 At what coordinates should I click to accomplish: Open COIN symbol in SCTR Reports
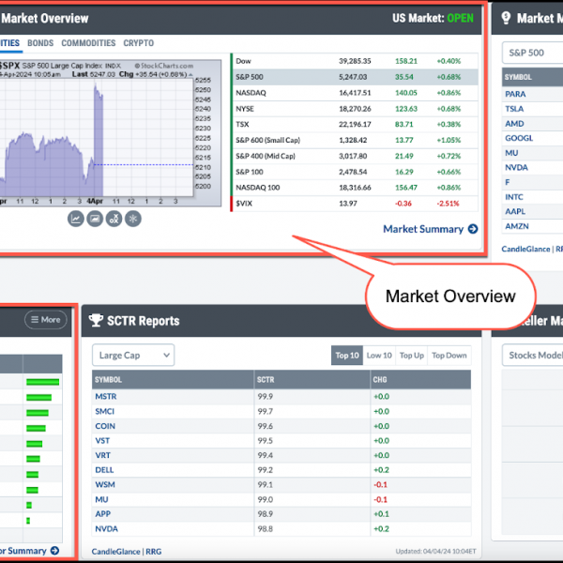(x=105, y=426)
